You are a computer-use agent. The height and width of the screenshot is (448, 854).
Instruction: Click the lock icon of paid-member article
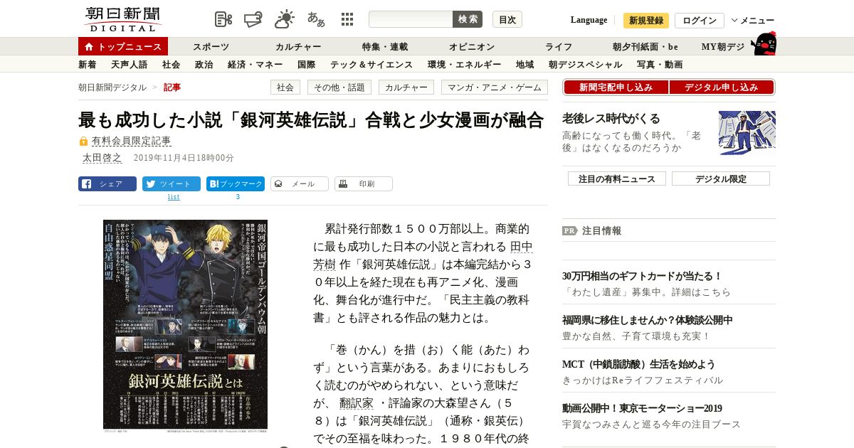[83, 142]
